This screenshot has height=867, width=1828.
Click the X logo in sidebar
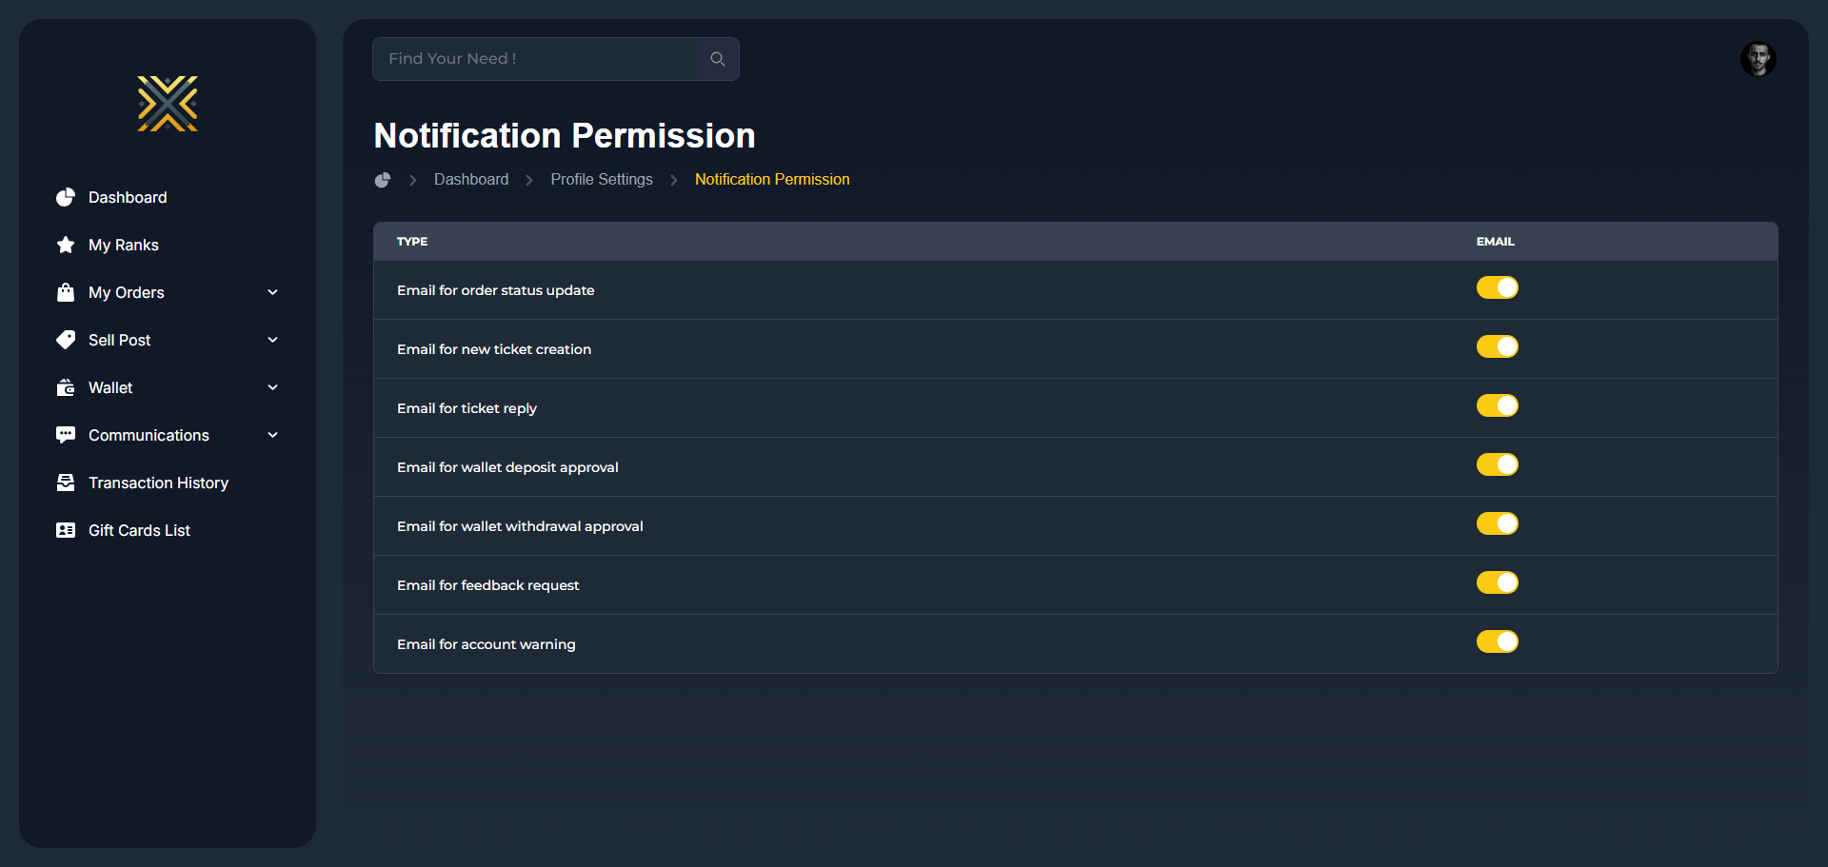tap(168, 104)
